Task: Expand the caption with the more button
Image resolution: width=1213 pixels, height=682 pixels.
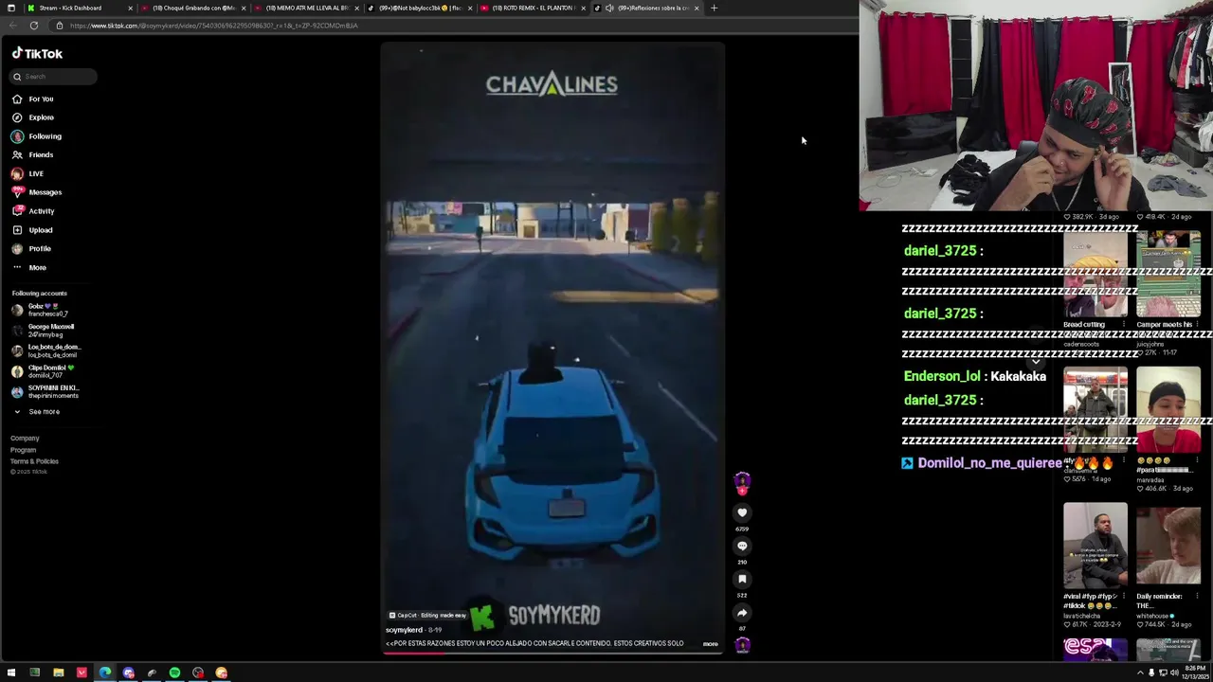Action: [710, 644]
